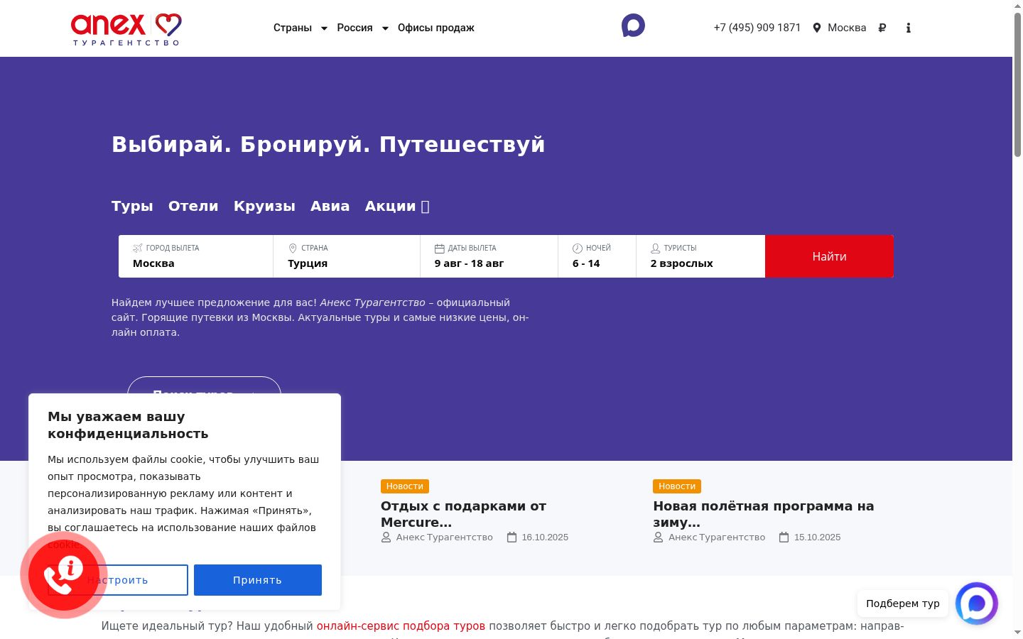Switch to the Акции tab
This screenshot has height=639, width=1023.
click(x=397, y=206)
